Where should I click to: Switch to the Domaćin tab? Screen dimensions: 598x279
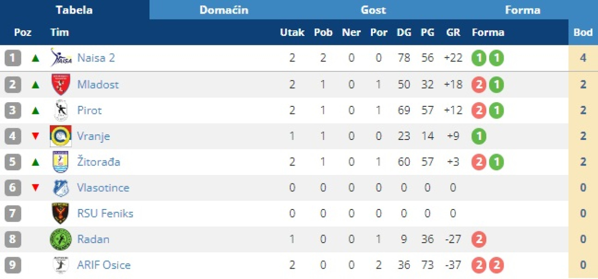coord(224,10)
